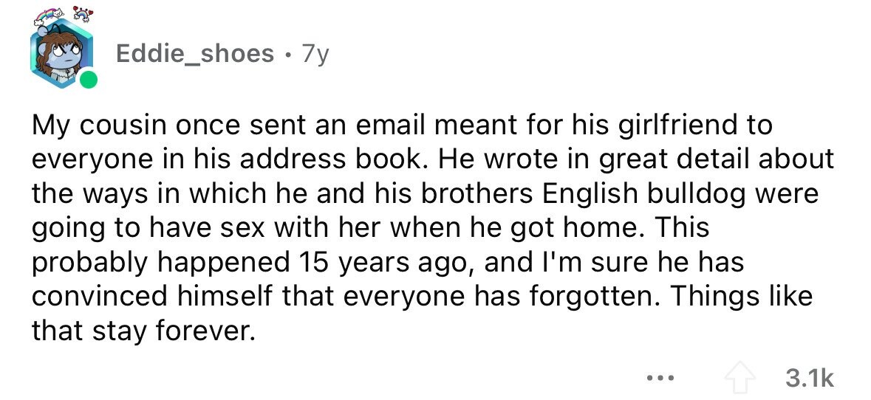Viewport: 871px width, 400px height.
Task: Click the green online status dot
Action: pyautogui.click(x=88, y=80)
